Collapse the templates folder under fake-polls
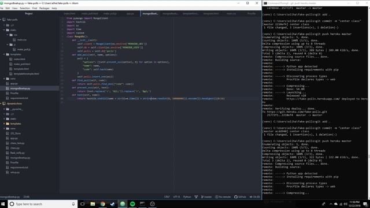370x208 pixels. 4,54
